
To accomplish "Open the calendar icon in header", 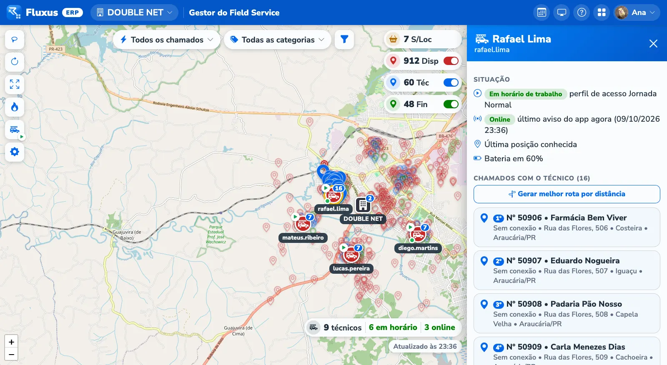I will point(542,12).
